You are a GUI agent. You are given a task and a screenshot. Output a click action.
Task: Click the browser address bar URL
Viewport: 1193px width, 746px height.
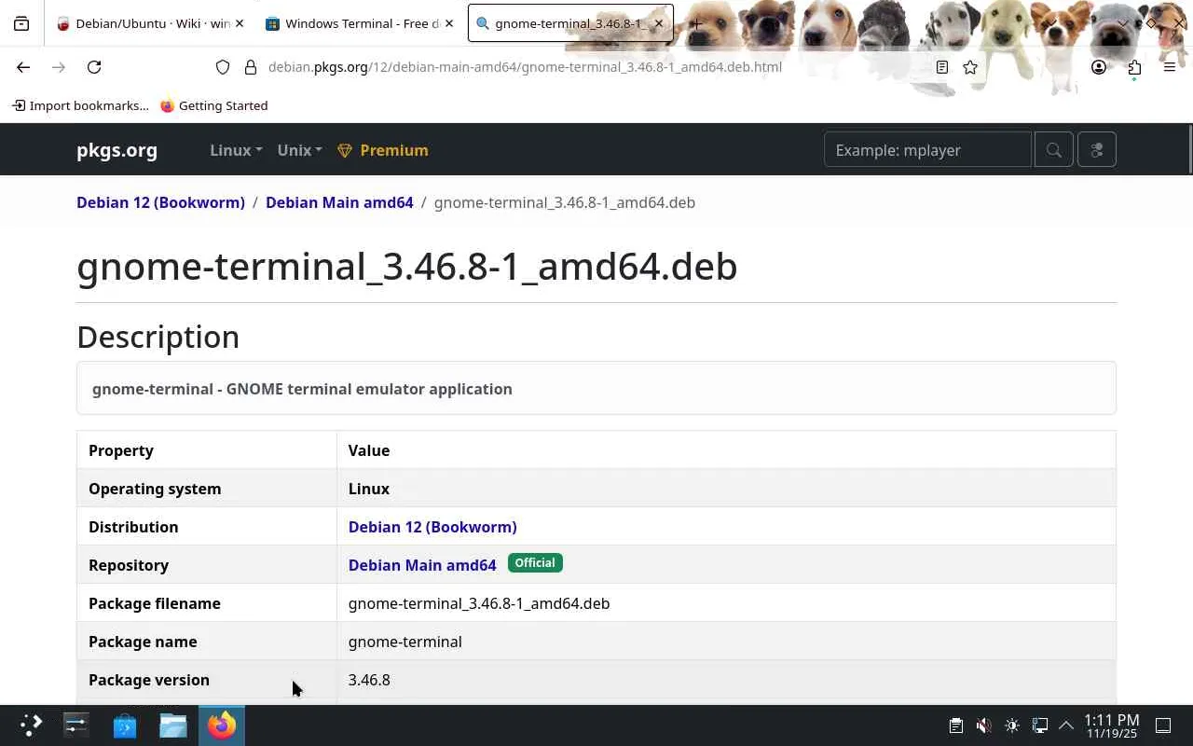525,67
